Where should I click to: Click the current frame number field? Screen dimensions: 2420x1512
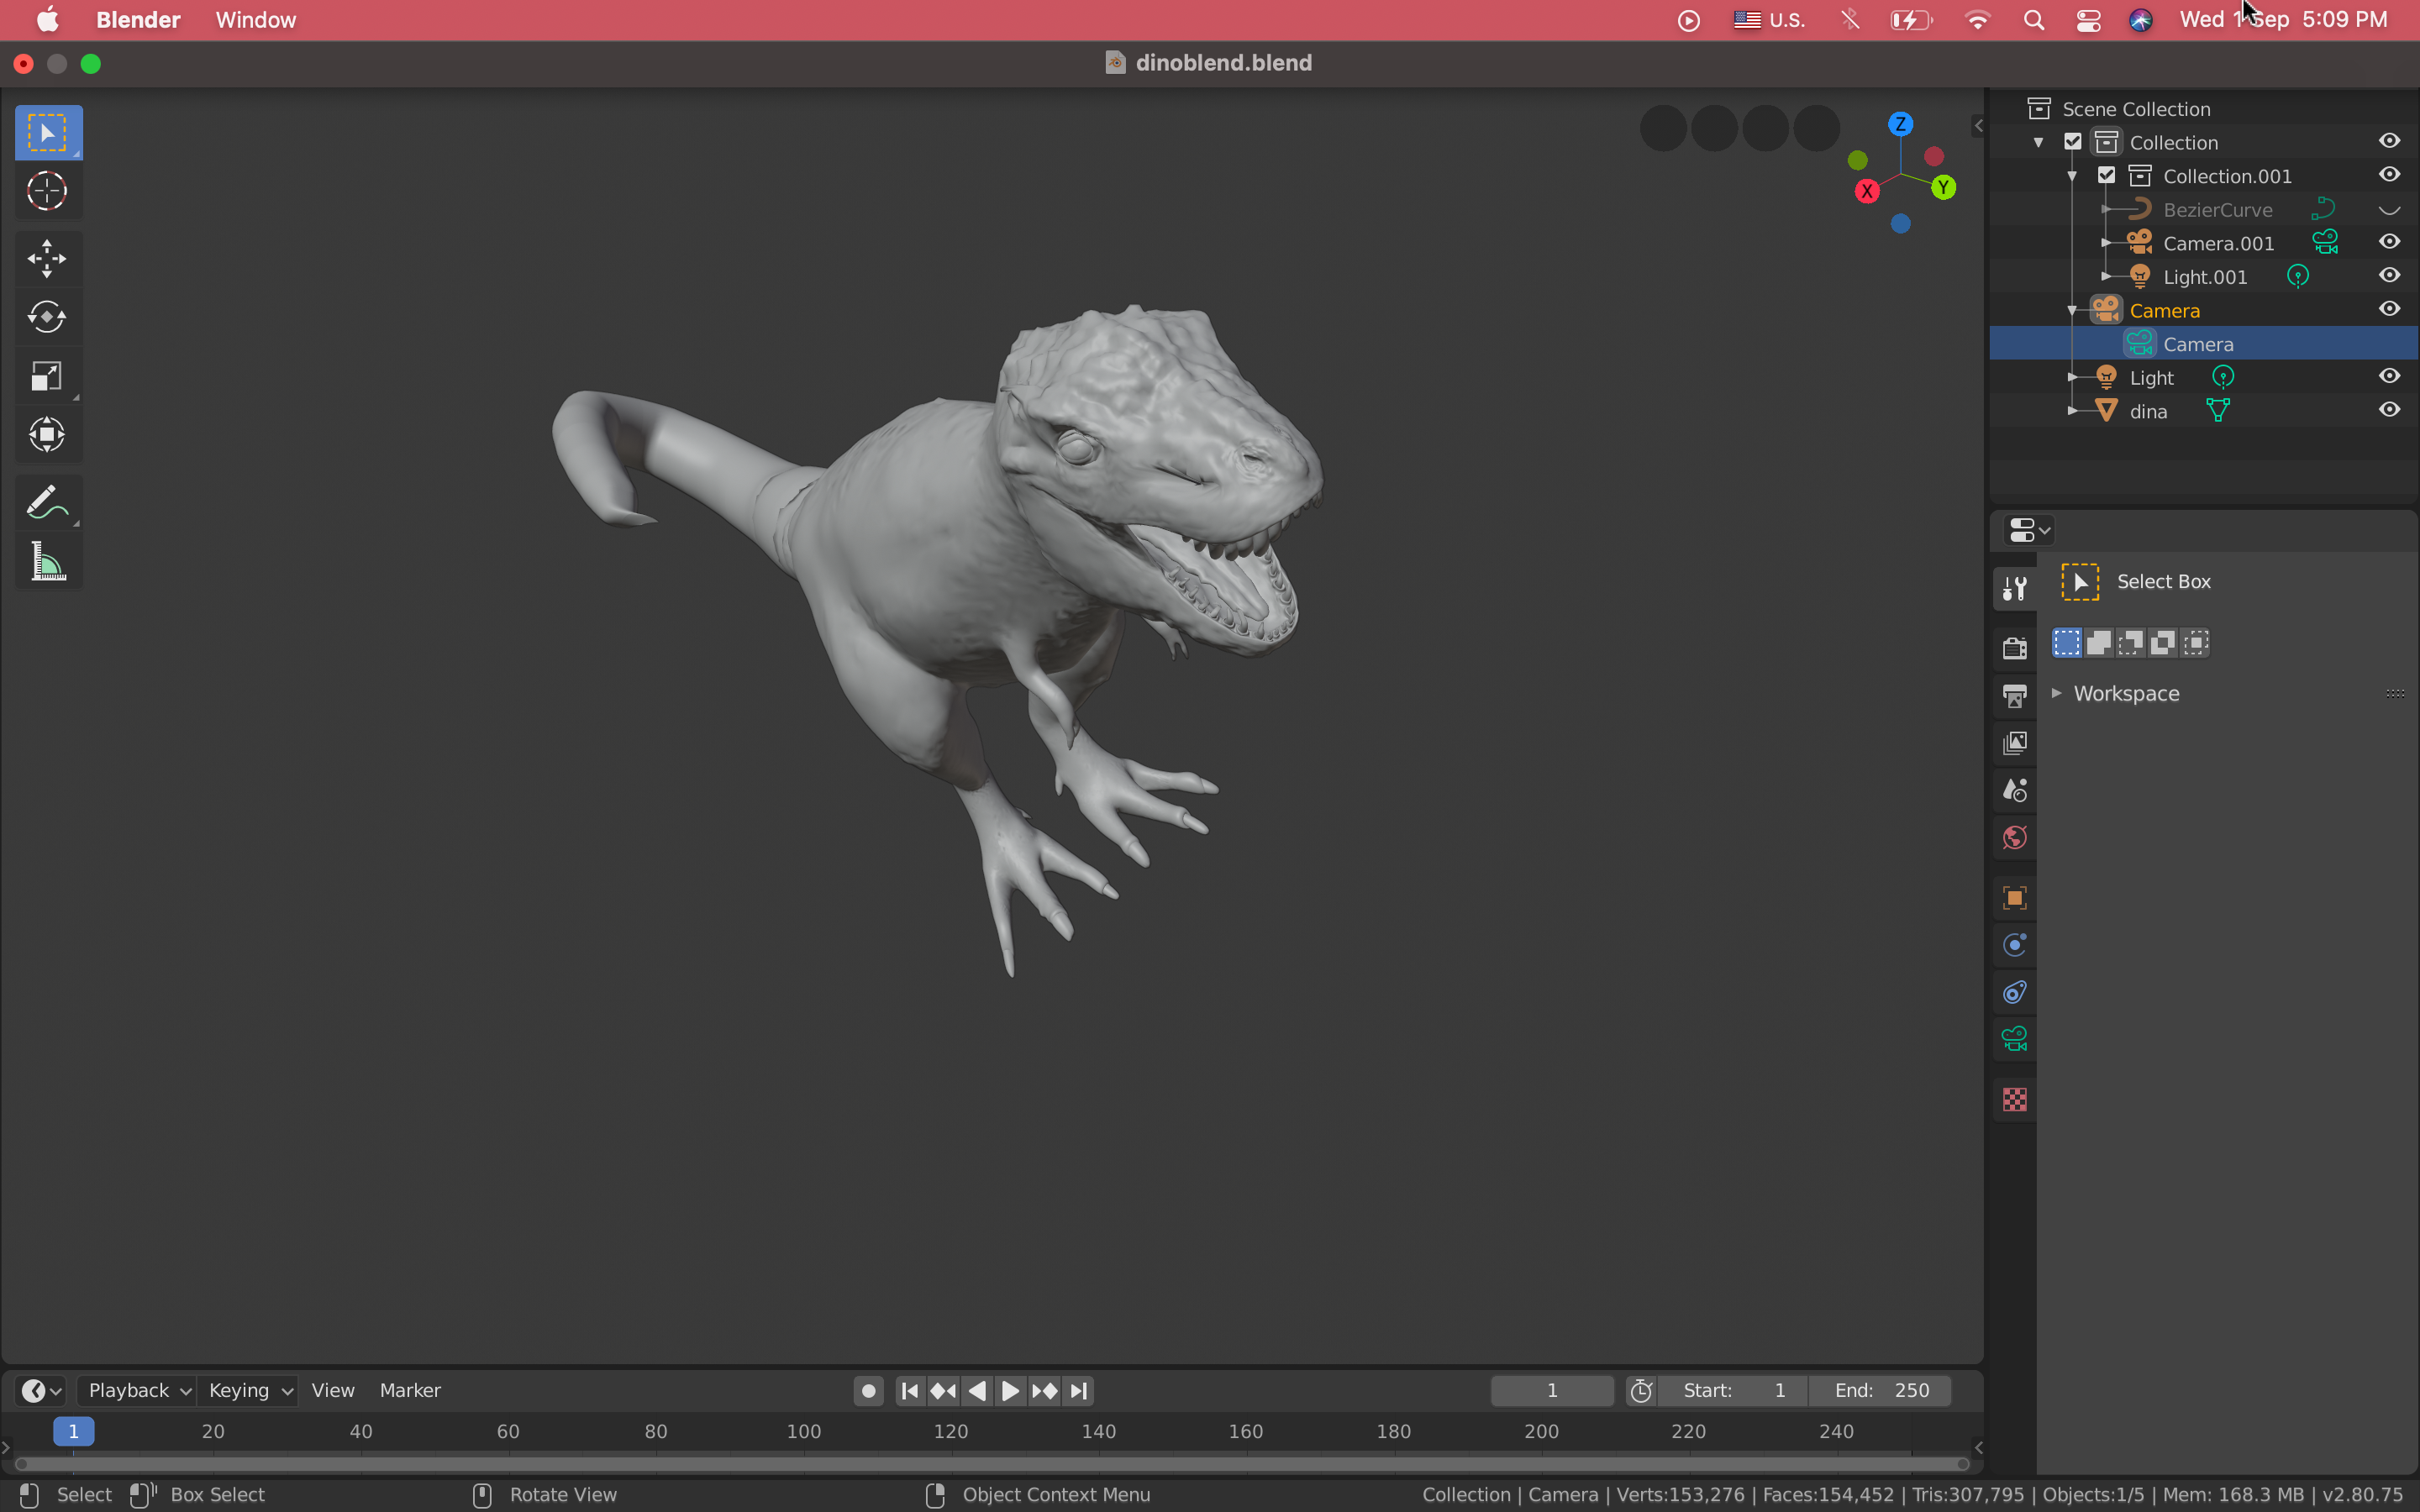tap(1552, 1390)
